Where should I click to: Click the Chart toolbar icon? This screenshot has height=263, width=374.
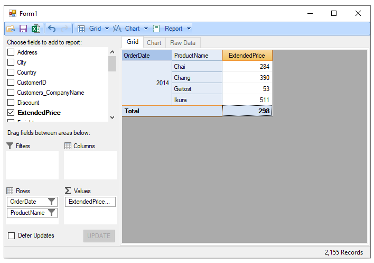[117, 29]
